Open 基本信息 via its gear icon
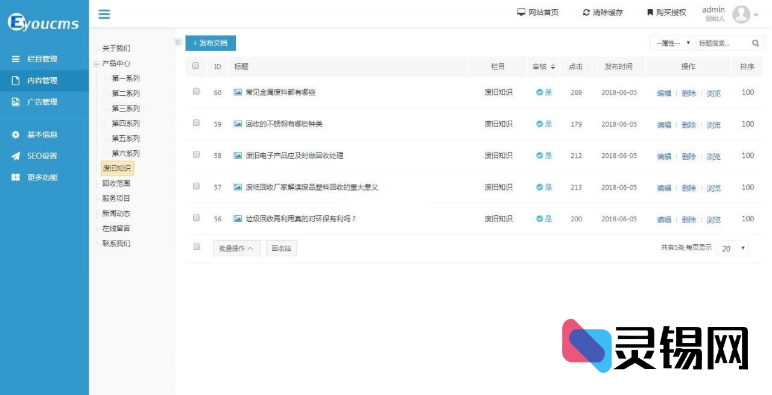 pos(14,134)
